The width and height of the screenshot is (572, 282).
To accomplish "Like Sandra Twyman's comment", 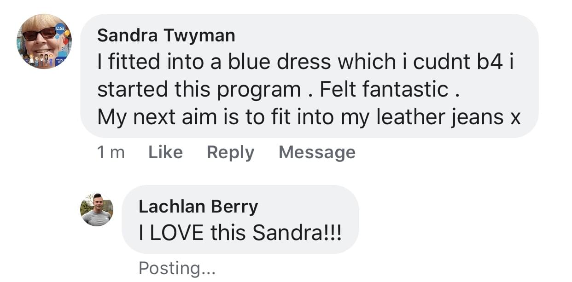I will pos(165,152).
